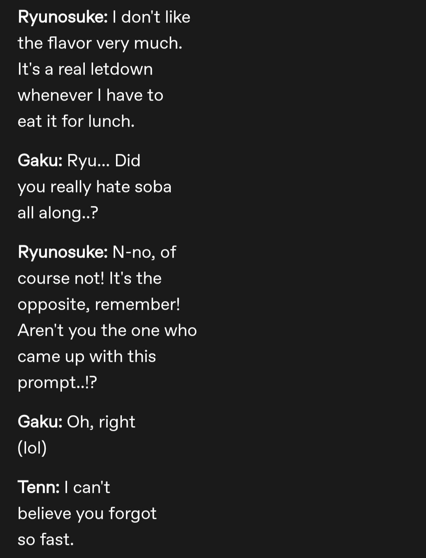
Task: Click the text "Ryu... Did"
Action: tap(104, 161)
